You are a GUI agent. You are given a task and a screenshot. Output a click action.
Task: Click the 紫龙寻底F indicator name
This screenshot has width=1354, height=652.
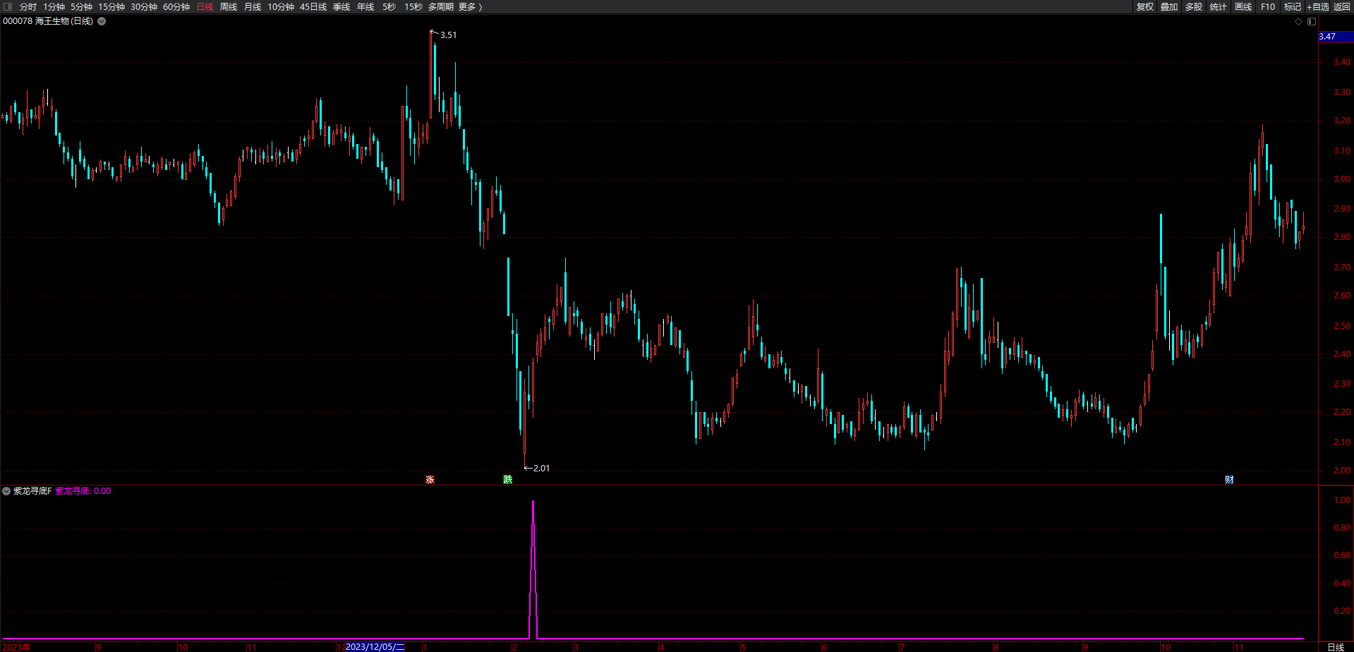click(32, 491)
